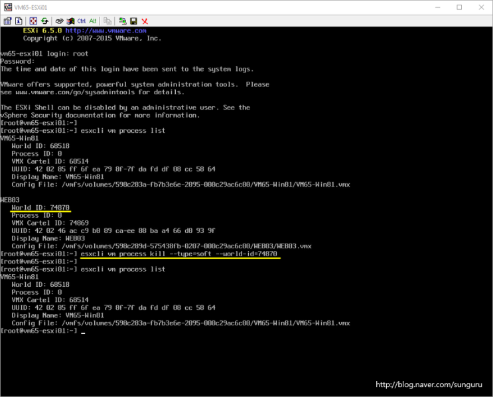Viewport: 493px width, 397px height.
Task: Click UUID line starting '42 02 46 ac'
Action: click(x=113, y=230)
